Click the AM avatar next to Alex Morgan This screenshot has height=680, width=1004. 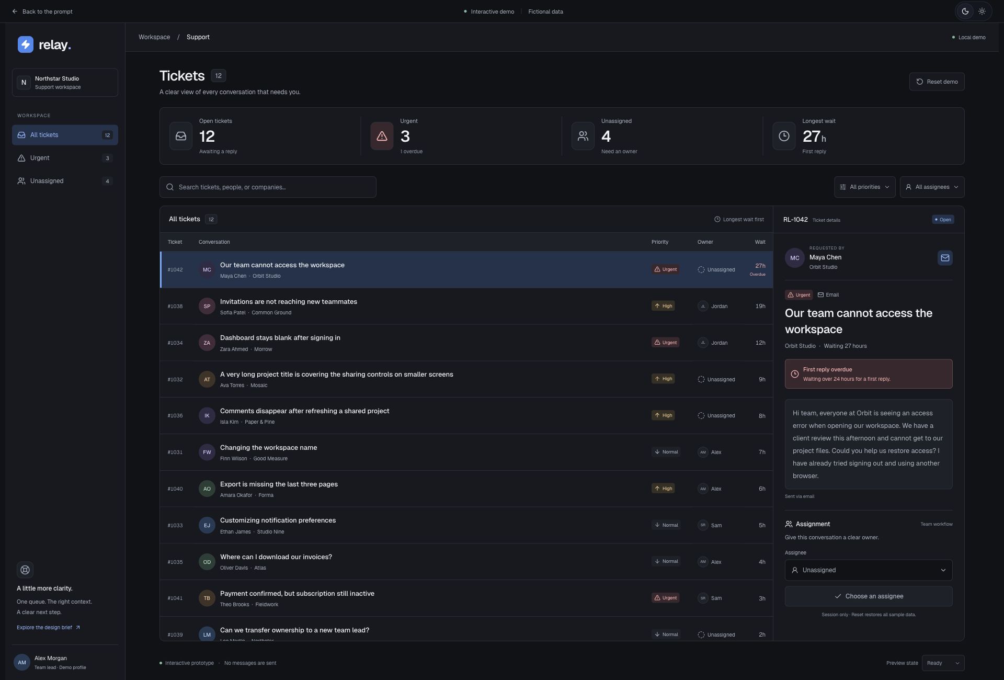pos(22,662)
